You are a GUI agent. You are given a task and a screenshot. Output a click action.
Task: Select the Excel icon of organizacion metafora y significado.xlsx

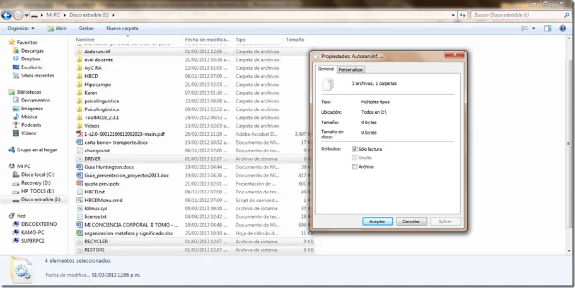[x=79, y=233]
